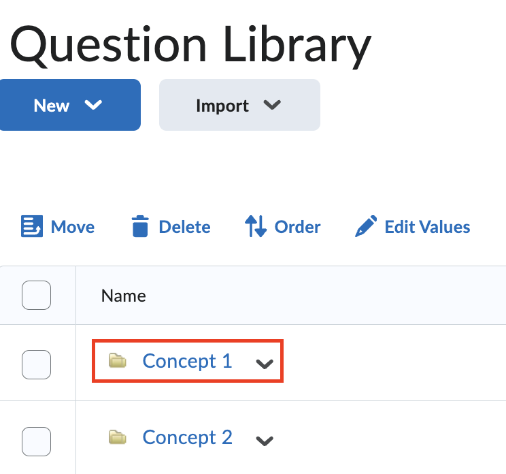The height and width of the screenshot is (474, 506).
Task: Tick the select-all checkbox in the header row
Action: coord(37,296)
